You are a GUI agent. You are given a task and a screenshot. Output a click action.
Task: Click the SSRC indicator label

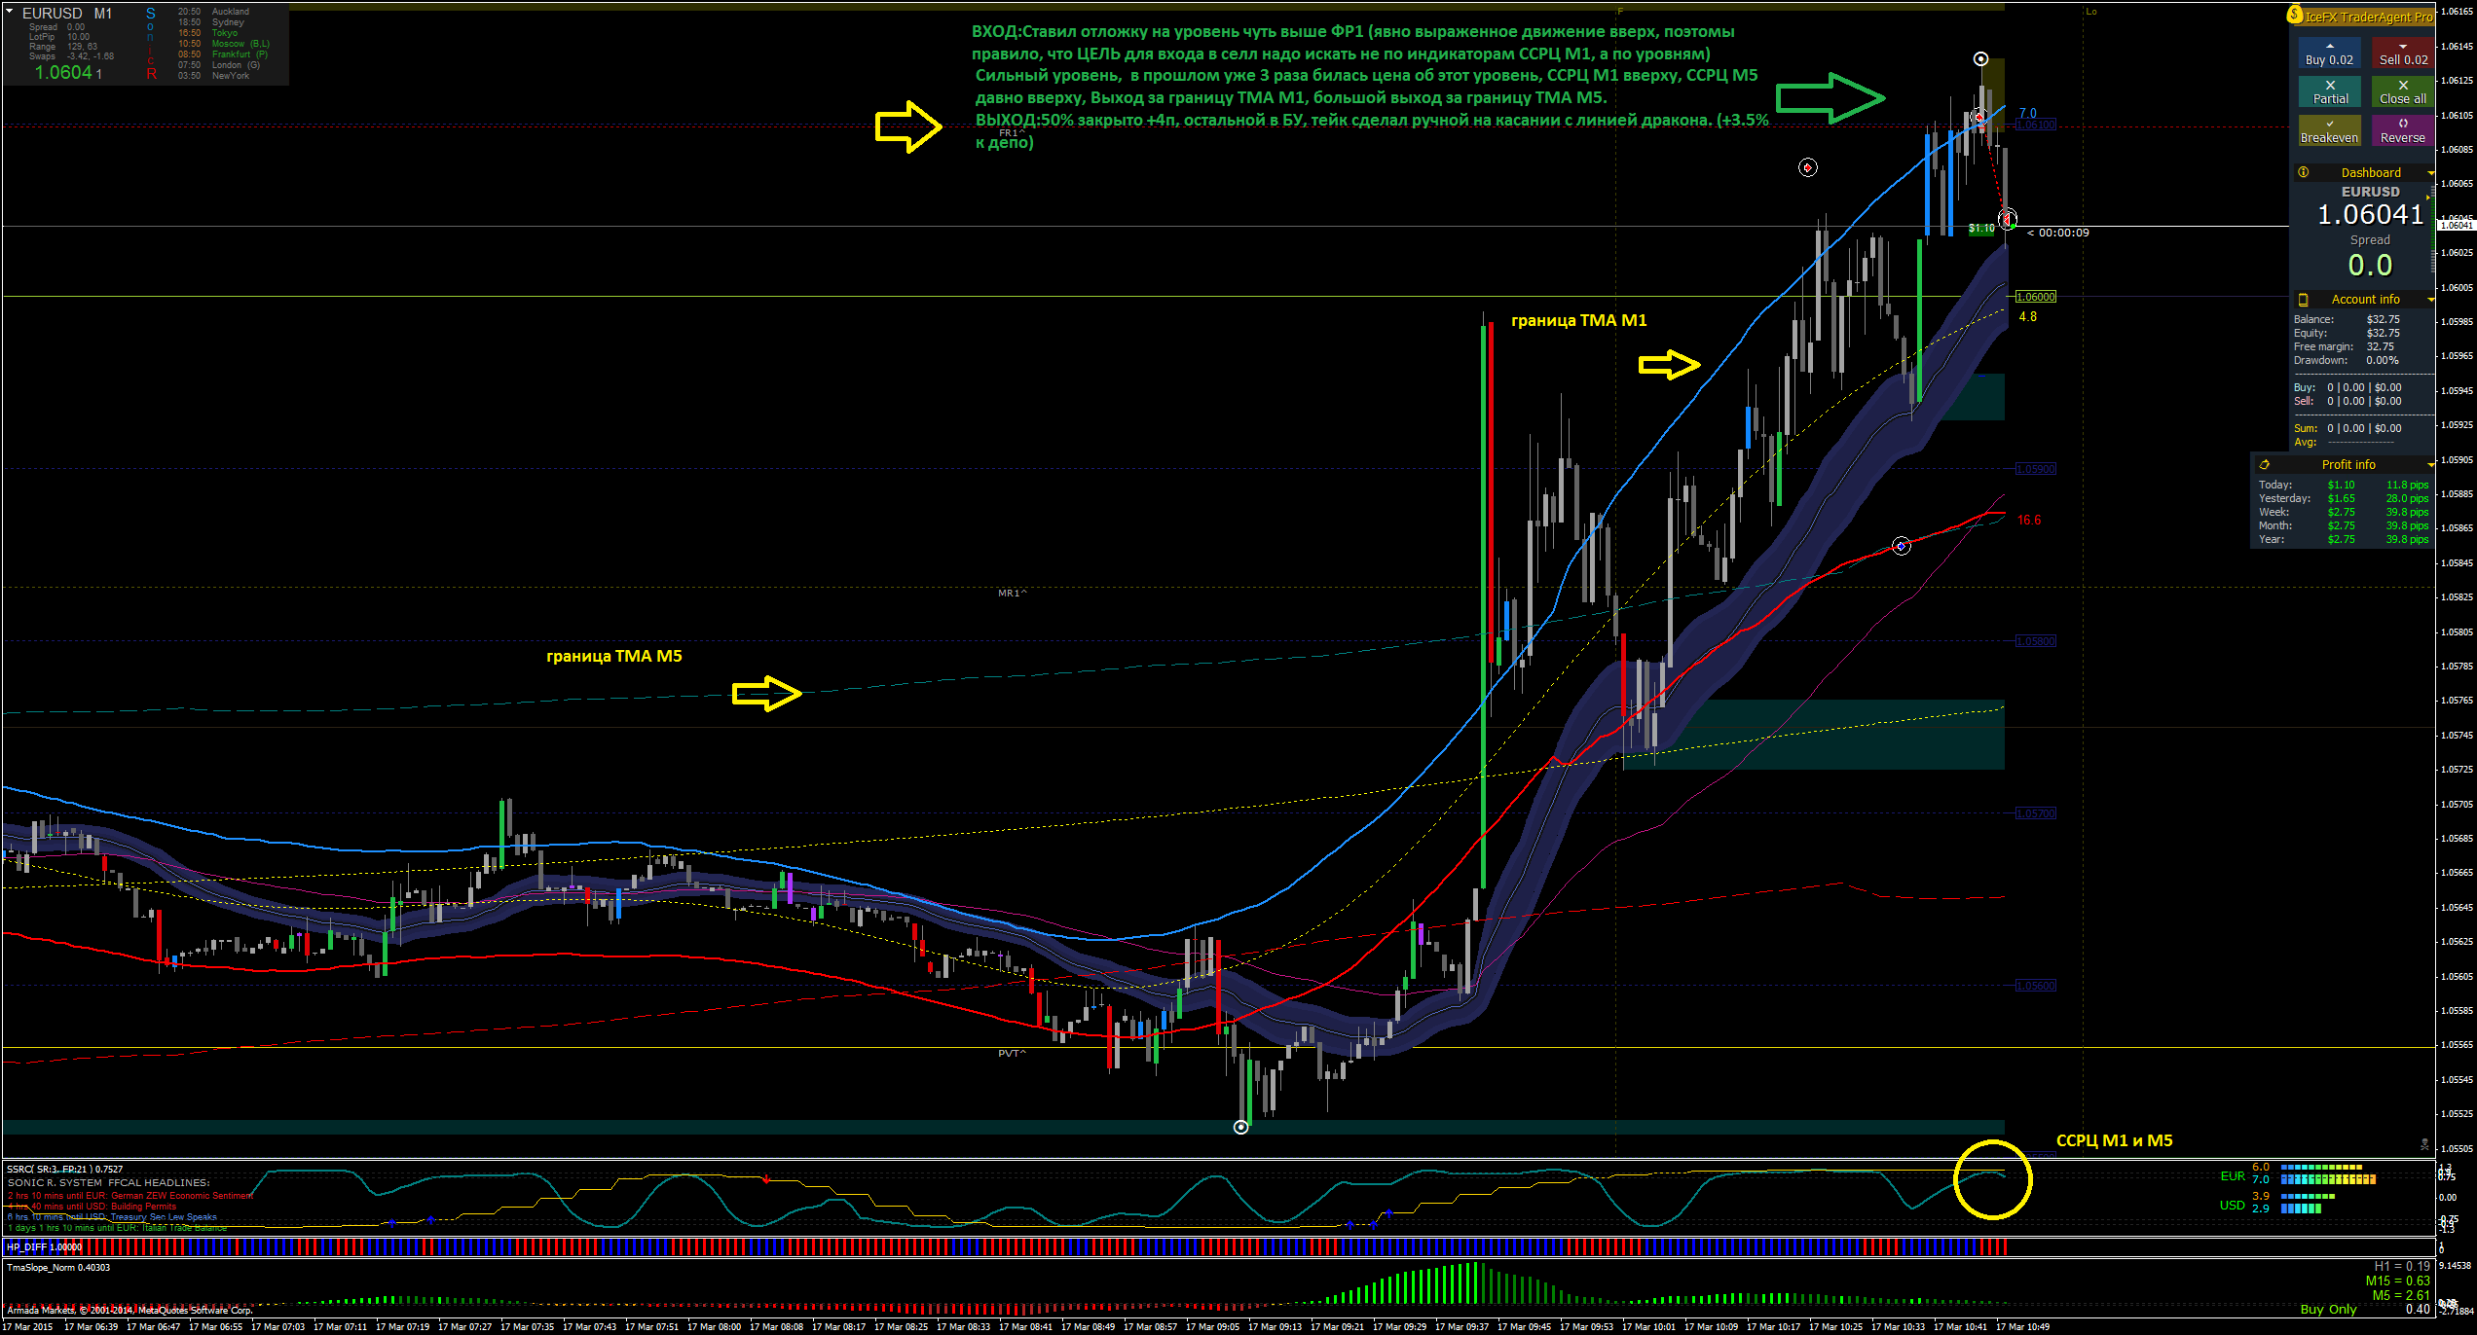[65, 1169]
